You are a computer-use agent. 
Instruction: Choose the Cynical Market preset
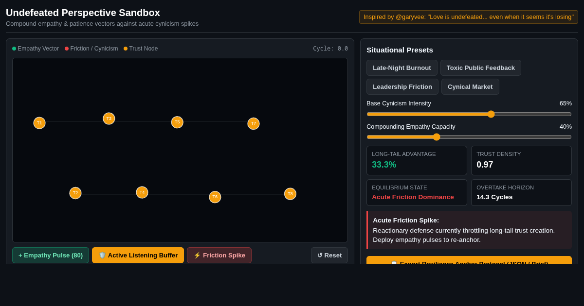pyautogui.click(x=470, y=87)
